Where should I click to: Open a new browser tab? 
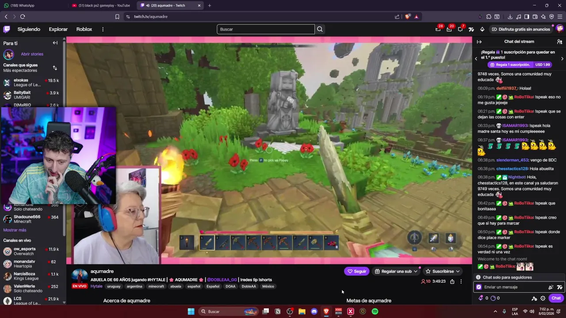[x=210, y=5]
